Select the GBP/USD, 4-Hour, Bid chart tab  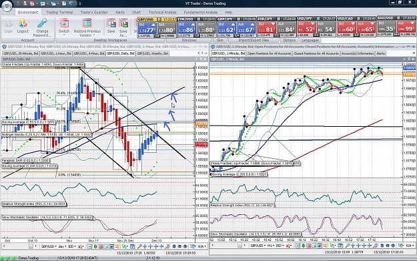(x=89, y=53)
